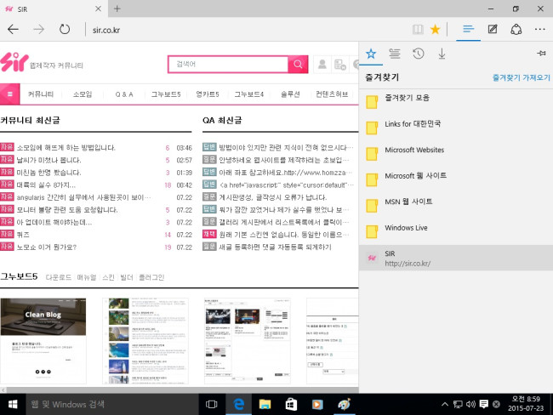The height and width of the screenshot is (415, 553).
Task: Select the '그누보드5' navigation menu item
Action: [x=166, y=94]
